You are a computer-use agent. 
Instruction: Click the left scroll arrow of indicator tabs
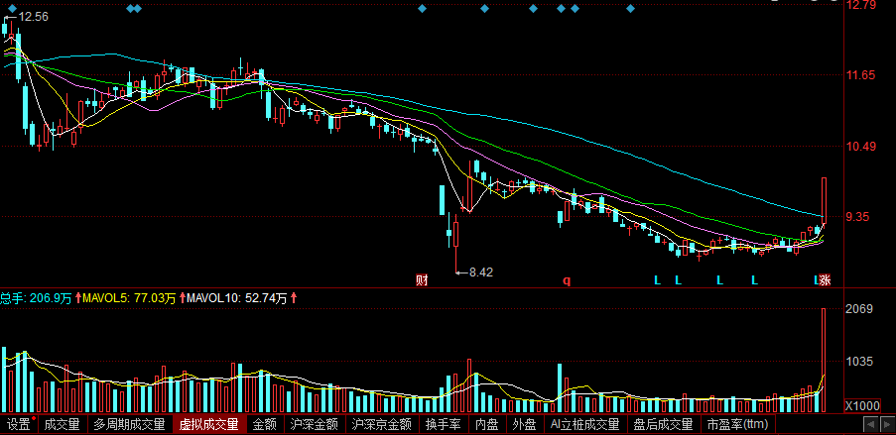click(x=870, y=425)
